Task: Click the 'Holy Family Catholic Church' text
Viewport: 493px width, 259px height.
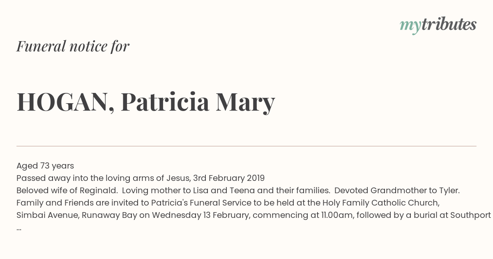Action: click(381, 203)
